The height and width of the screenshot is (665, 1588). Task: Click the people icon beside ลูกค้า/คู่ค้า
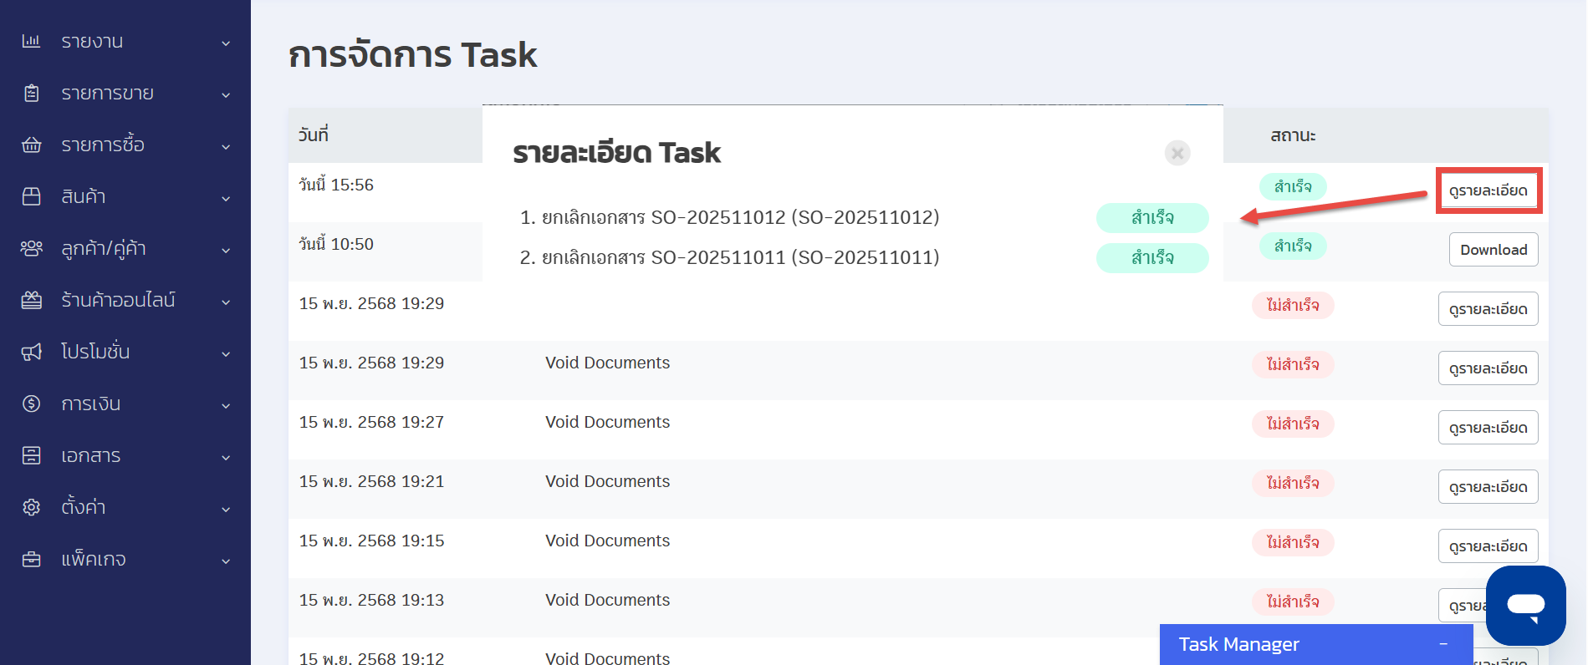31,248
